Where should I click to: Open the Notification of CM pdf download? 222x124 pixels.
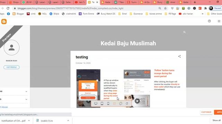pyautogui.click(x=14, y=121)
